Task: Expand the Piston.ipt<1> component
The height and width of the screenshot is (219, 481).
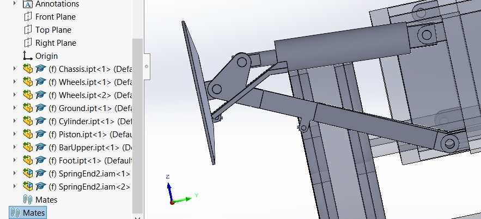Action: click(x=14, y=133)
